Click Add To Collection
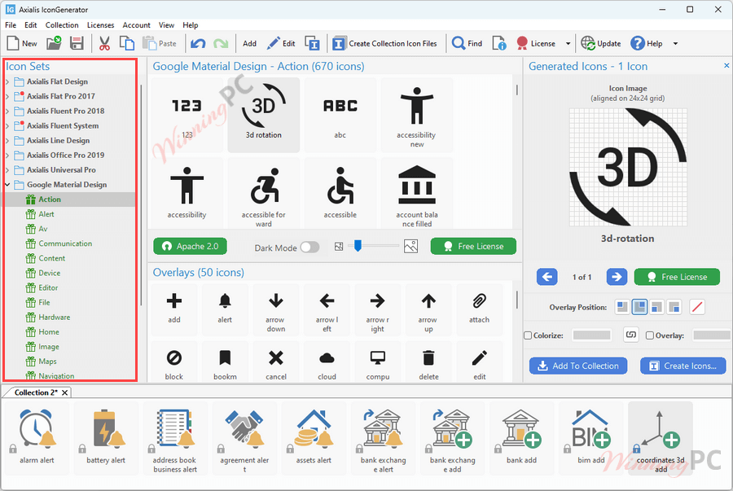 coord(578,366)
